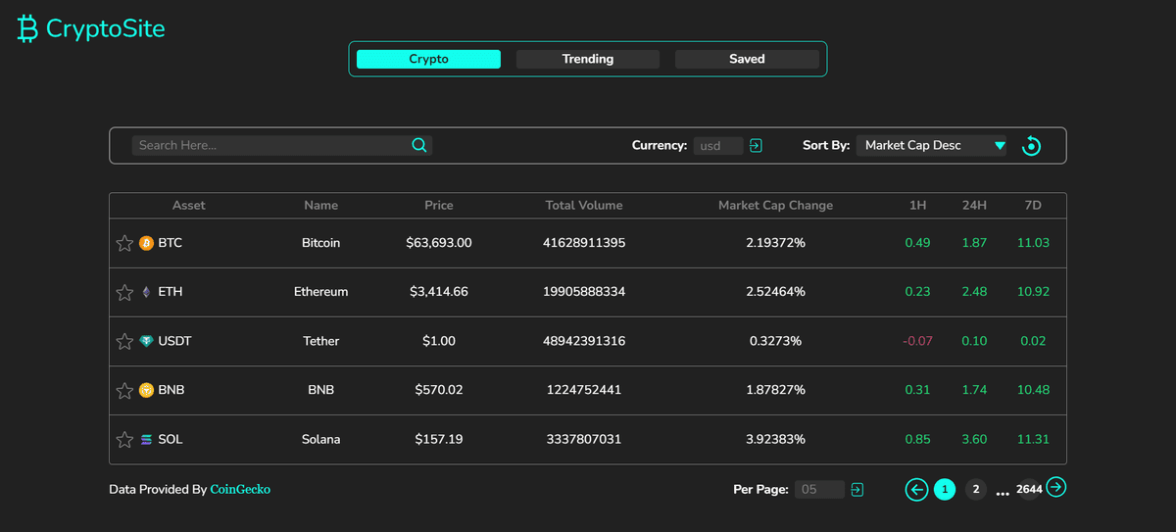Image resolution: width=1176 pixels, height=532 pixels.
Task: Switch to the Saved tab
Action: [747, 59]
